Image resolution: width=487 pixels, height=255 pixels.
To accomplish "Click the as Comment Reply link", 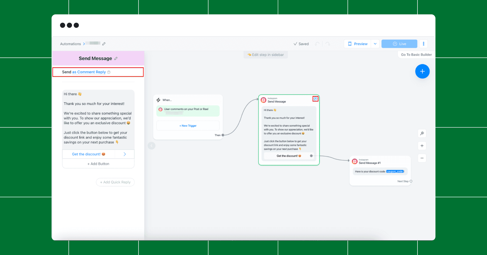I will tap(89, 72).
